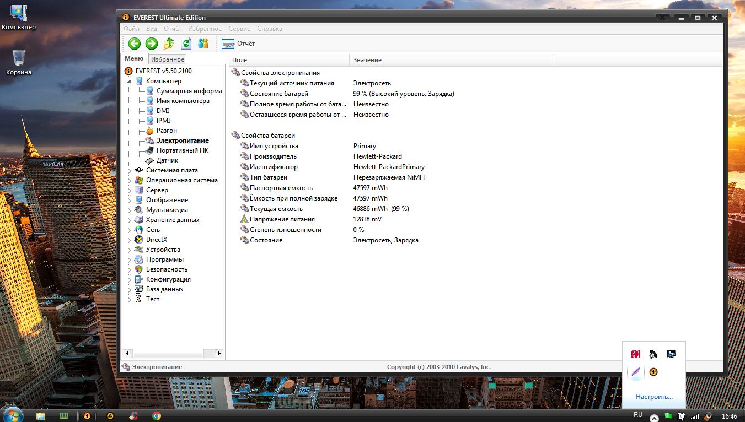Refresh the page using the toolbar refresh icon

(186, 44)
